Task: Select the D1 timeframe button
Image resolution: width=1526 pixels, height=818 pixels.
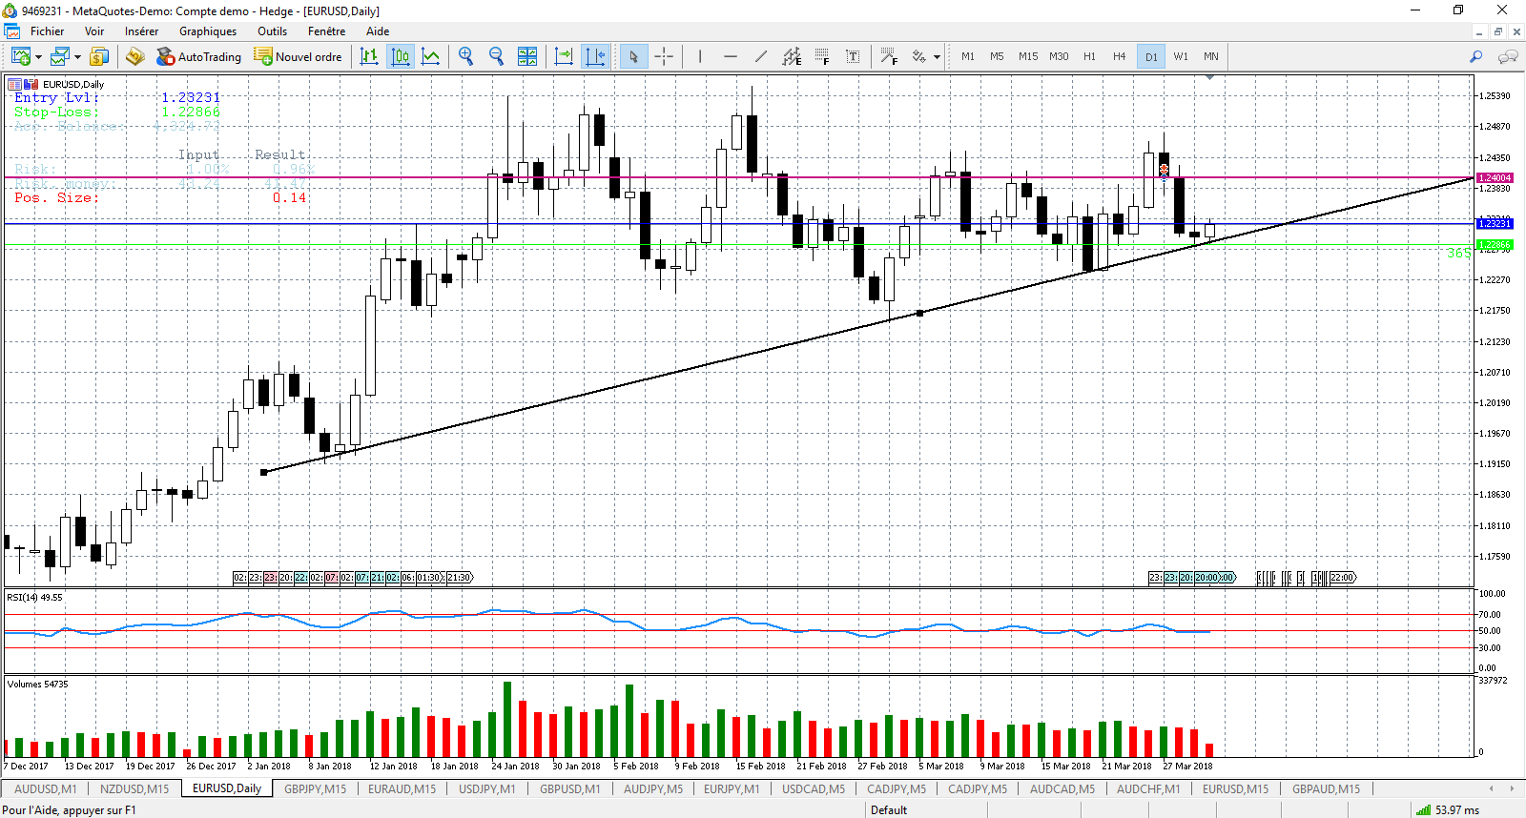Action: [x=1151, y=56]
